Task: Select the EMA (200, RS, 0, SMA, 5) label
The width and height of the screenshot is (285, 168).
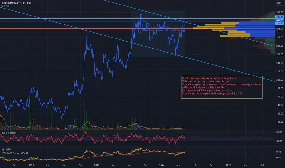Action: tap(15, 153)
